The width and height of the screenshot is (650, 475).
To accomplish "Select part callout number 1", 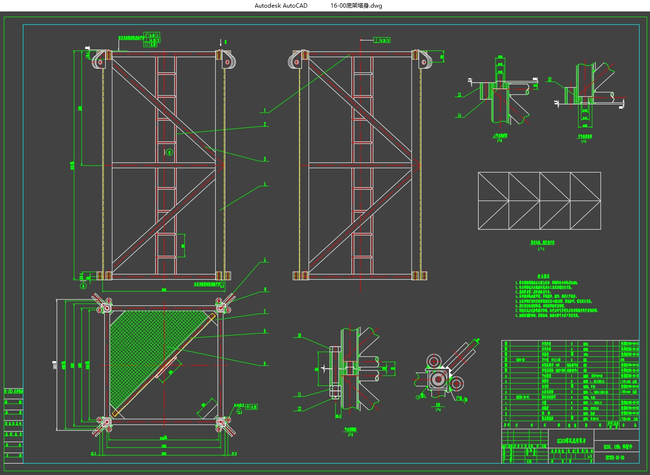I will point(265,111).
